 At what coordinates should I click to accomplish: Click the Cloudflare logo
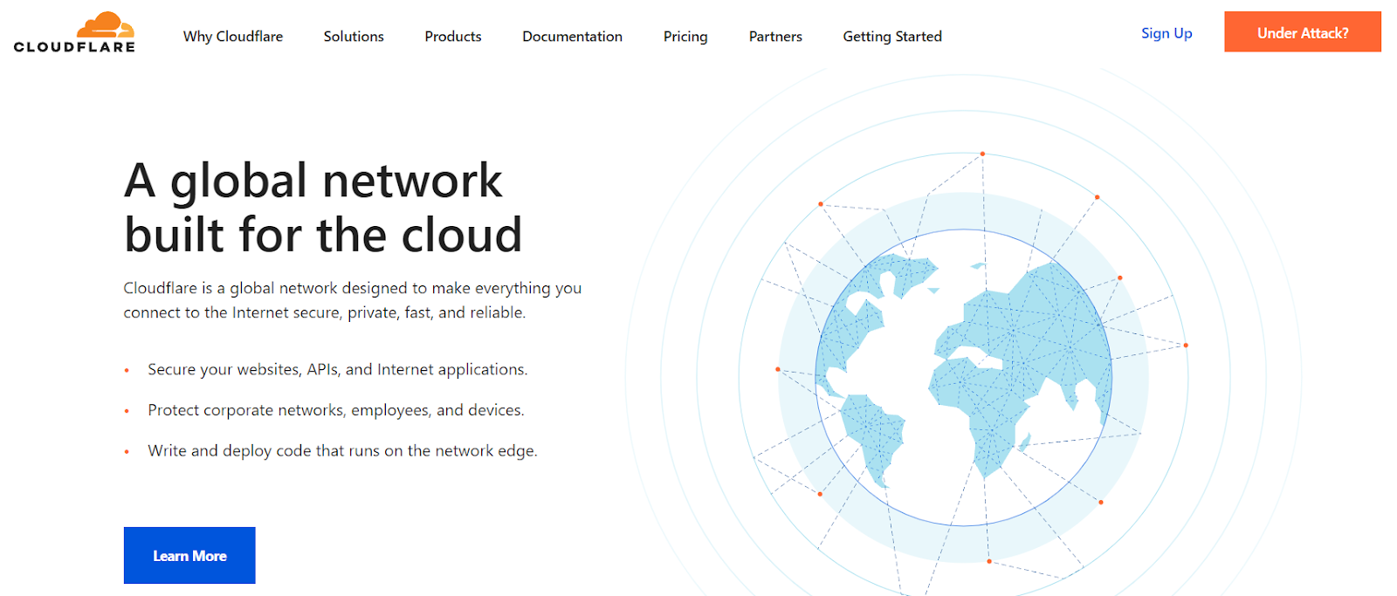75,32
